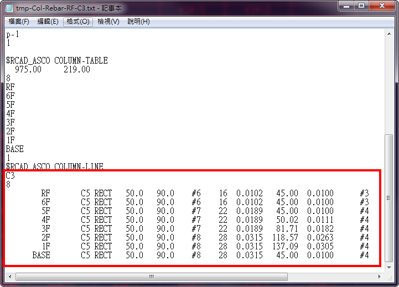Viewport: 399px width, 287px height.
Task: Click "C5 RECT" in the 6F table row
Action: 96,202
